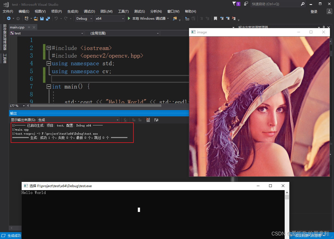Open the 调试(D) menu
The width and height of the screenshot is (334, 239).
(89, 11)
